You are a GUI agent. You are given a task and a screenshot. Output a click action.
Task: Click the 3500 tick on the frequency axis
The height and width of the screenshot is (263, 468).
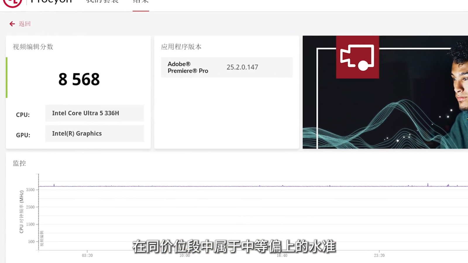(x=30, y=190)
